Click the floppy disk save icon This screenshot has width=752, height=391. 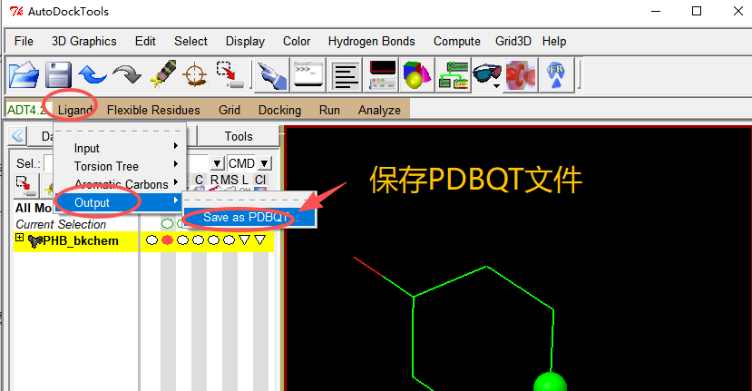tap(58, 74)
